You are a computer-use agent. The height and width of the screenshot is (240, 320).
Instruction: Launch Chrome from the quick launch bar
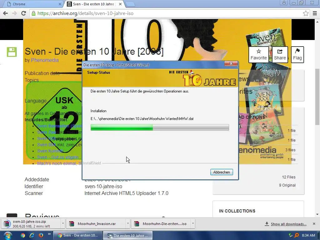pyautogui.click(x=23, y=235)
